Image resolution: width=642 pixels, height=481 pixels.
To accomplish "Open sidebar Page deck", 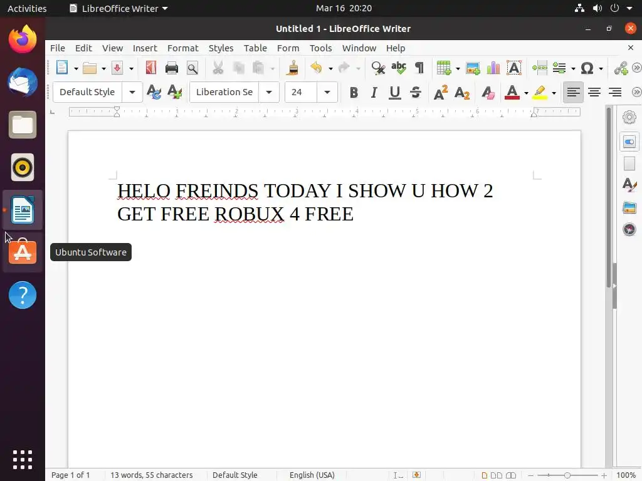I will [629, 163].
